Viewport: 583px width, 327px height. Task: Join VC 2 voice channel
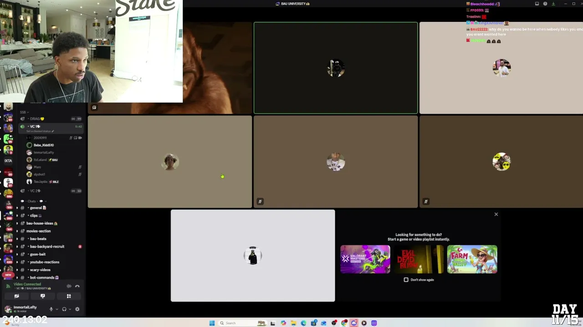click(50, 191)
